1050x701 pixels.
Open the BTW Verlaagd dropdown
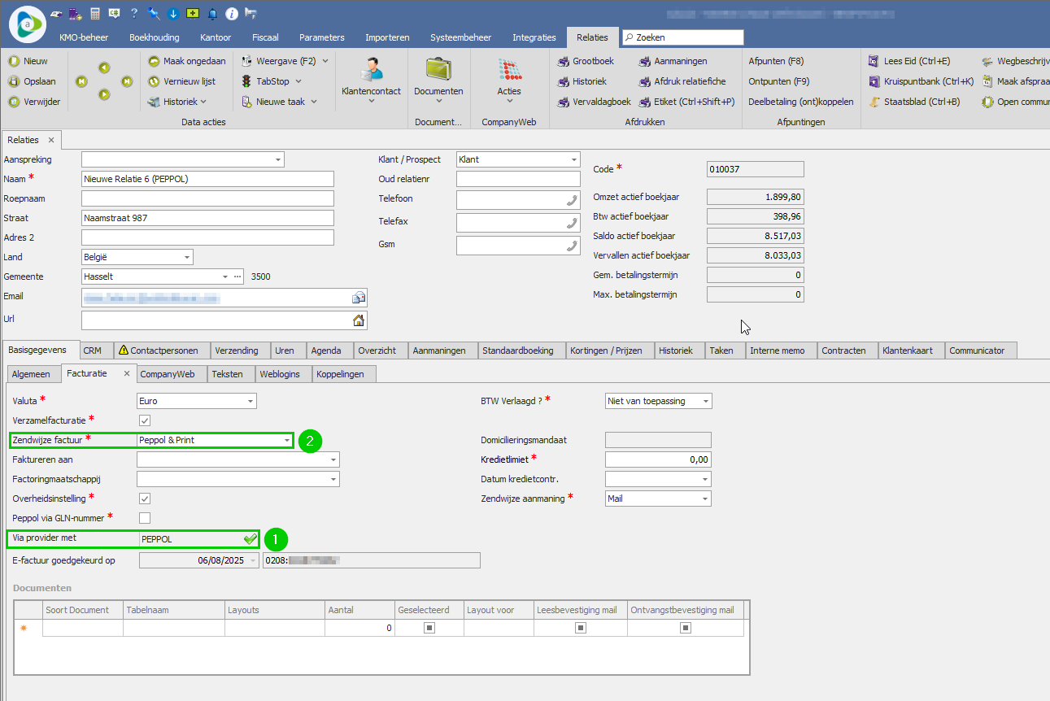pos(705,401)
